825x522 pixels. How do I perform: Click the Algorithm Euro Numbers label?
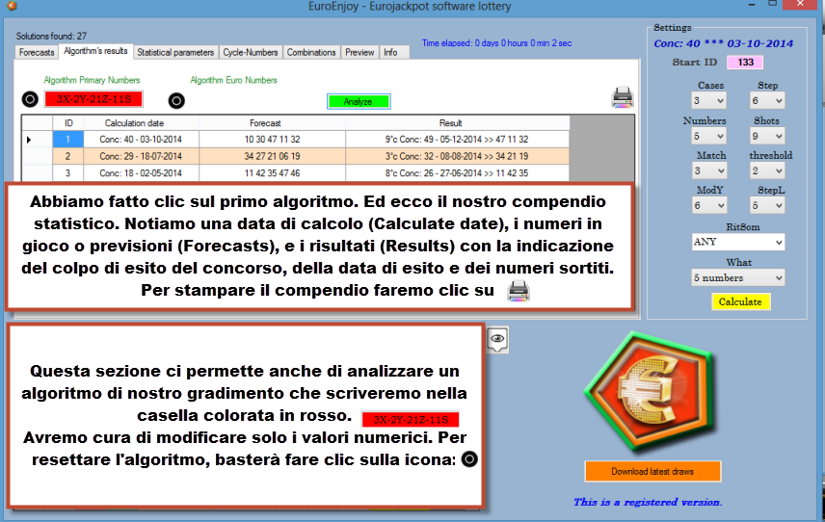click(x=233, y=80)
